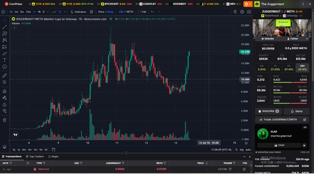Switch chart to Price mode

pyautogui.click(x=101, y=12)
